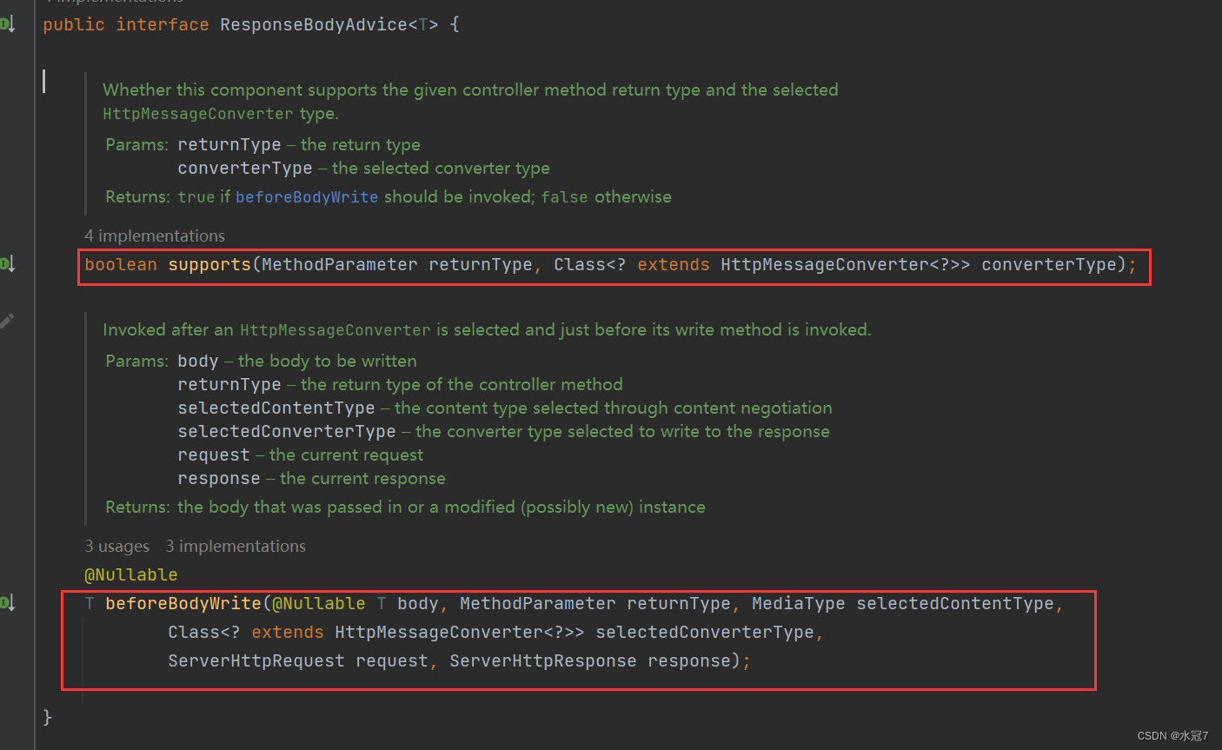The height and width of the screenshot is (750, 1222).
Task: Click 'converterType' in the supports doc params
Action: tap(245, 169)
